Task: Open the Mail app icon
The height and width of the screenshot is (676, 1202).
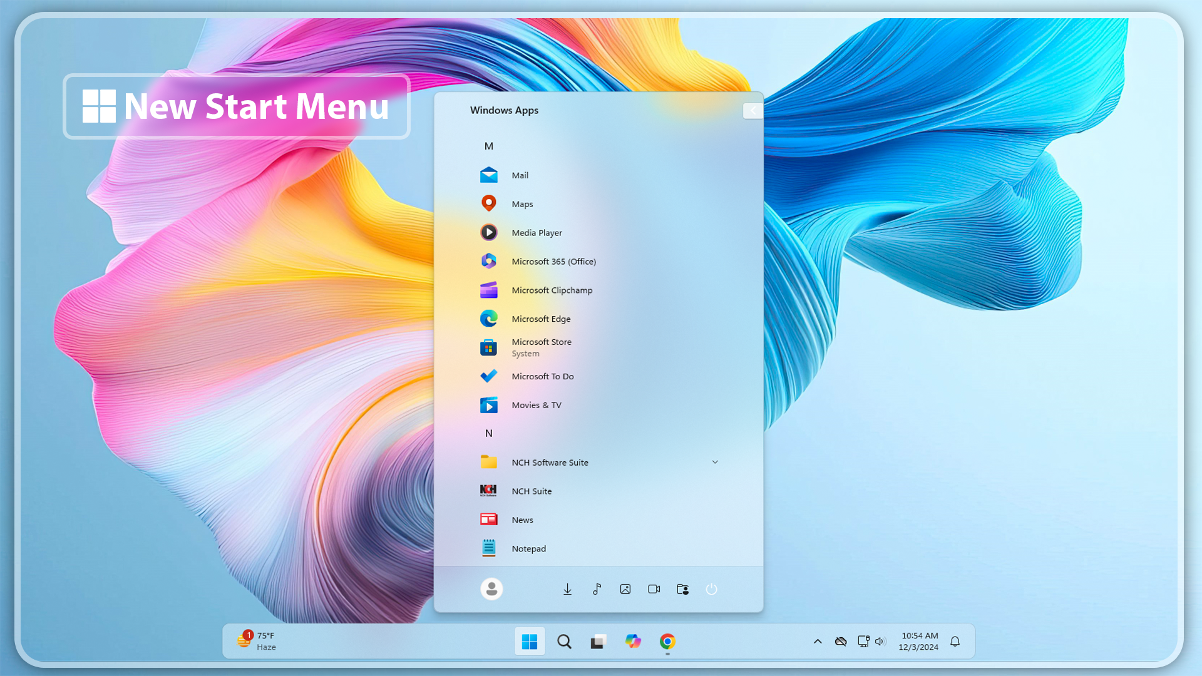Action: point(488,175)
